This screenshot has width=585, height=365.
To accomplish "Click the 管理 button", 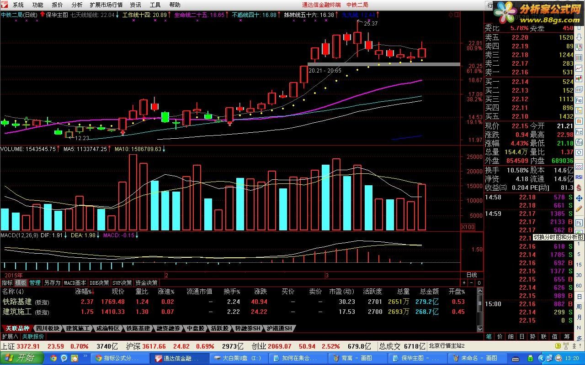I will (x=35, y=283).
